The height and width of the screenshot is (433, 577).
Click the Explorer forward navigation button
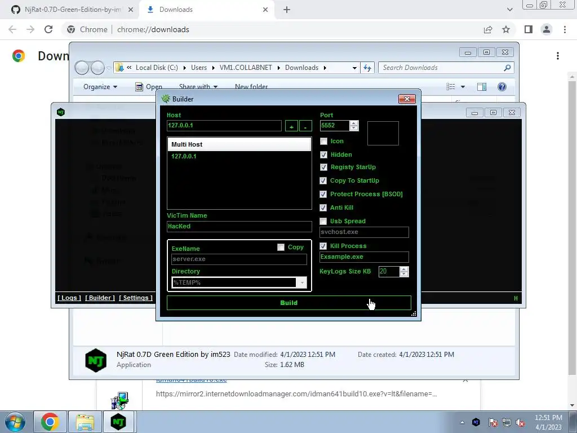point(97,68)
